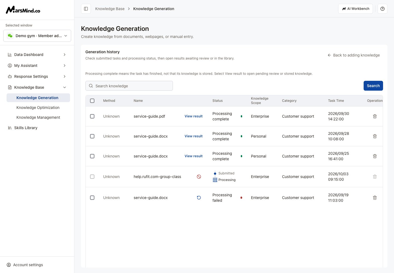This screenshot has height=273, width=394.
Task: Open the help question mark icon
Action: tap(383, 9)
